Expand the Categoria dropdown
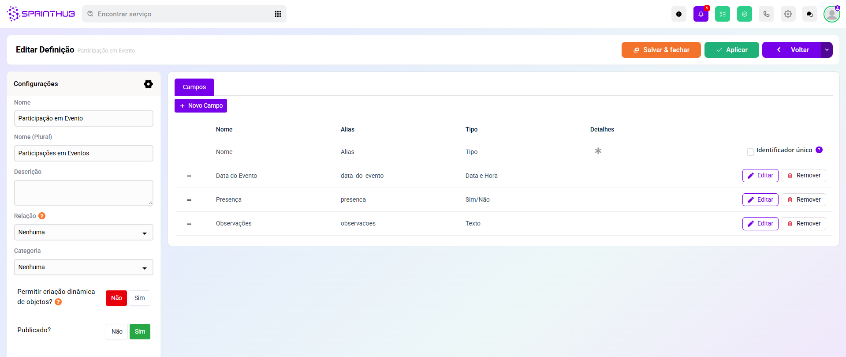Image resolution: width=846 pixels, height=357 pixels. [83, 267]
